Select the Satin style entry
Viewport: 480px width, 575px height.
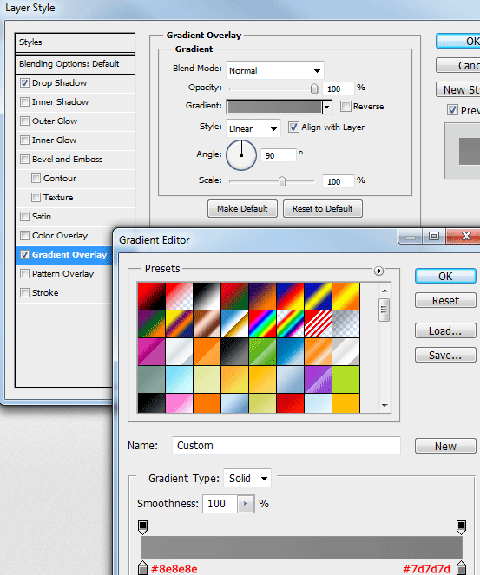(42, 216)
